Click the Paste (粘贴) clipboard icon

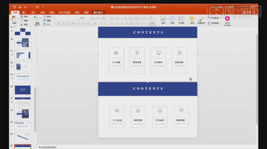pyautogui.click(x=14, y=19)
